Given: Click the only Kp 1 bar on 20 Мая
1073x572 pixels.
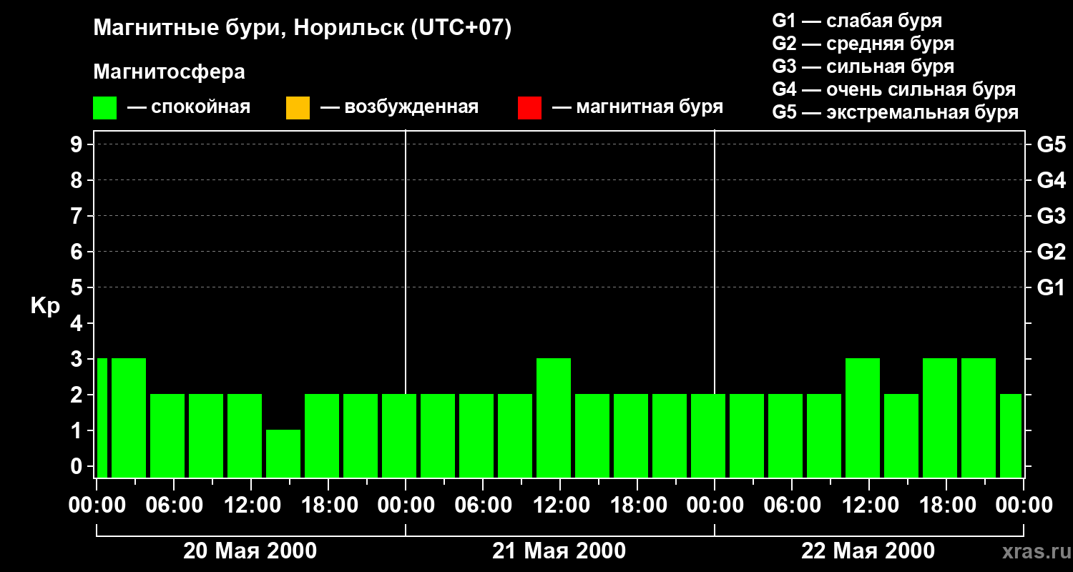Looking at the screenshot, I should pyautogui.click(x=283, y=453).
